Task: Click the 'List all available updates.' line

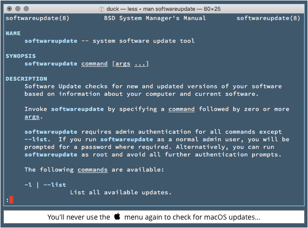Action: [x=121, y=192]
